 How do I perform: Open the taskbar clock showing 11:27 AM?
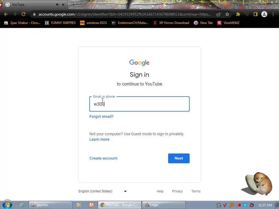click(x=265, y=205)
